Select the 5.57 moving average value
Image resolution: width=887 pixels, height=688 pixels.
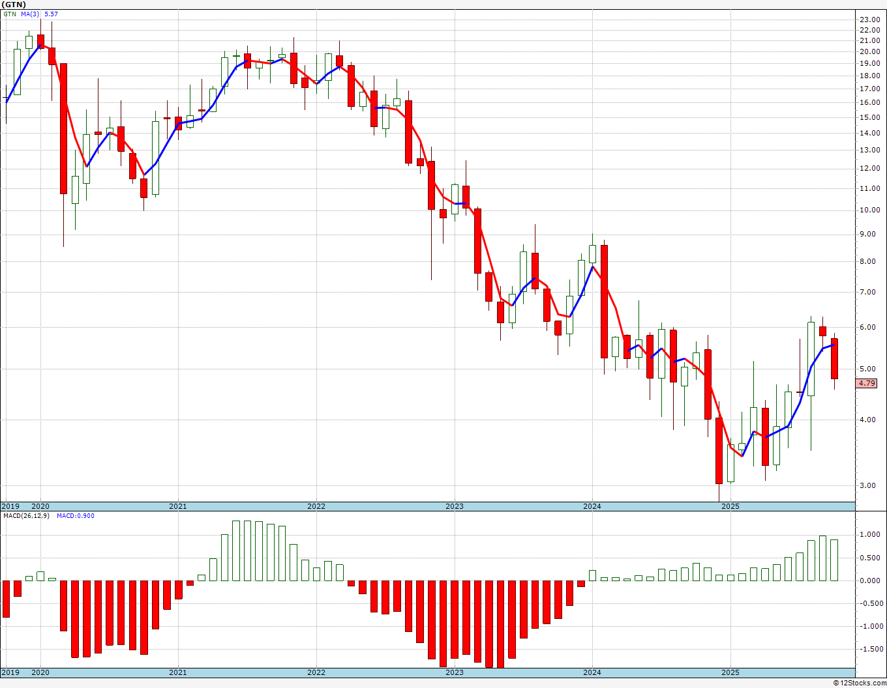52,14
